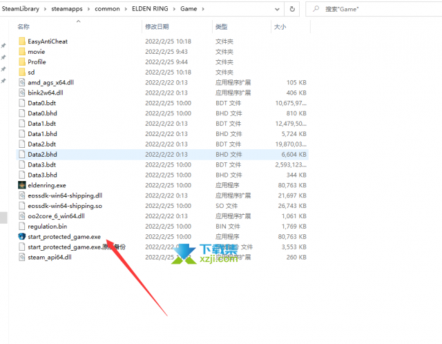The image size is (442, 344).
Task: Click the eossdk-win64-shipping.so file icon
Action: pos(22,206)
